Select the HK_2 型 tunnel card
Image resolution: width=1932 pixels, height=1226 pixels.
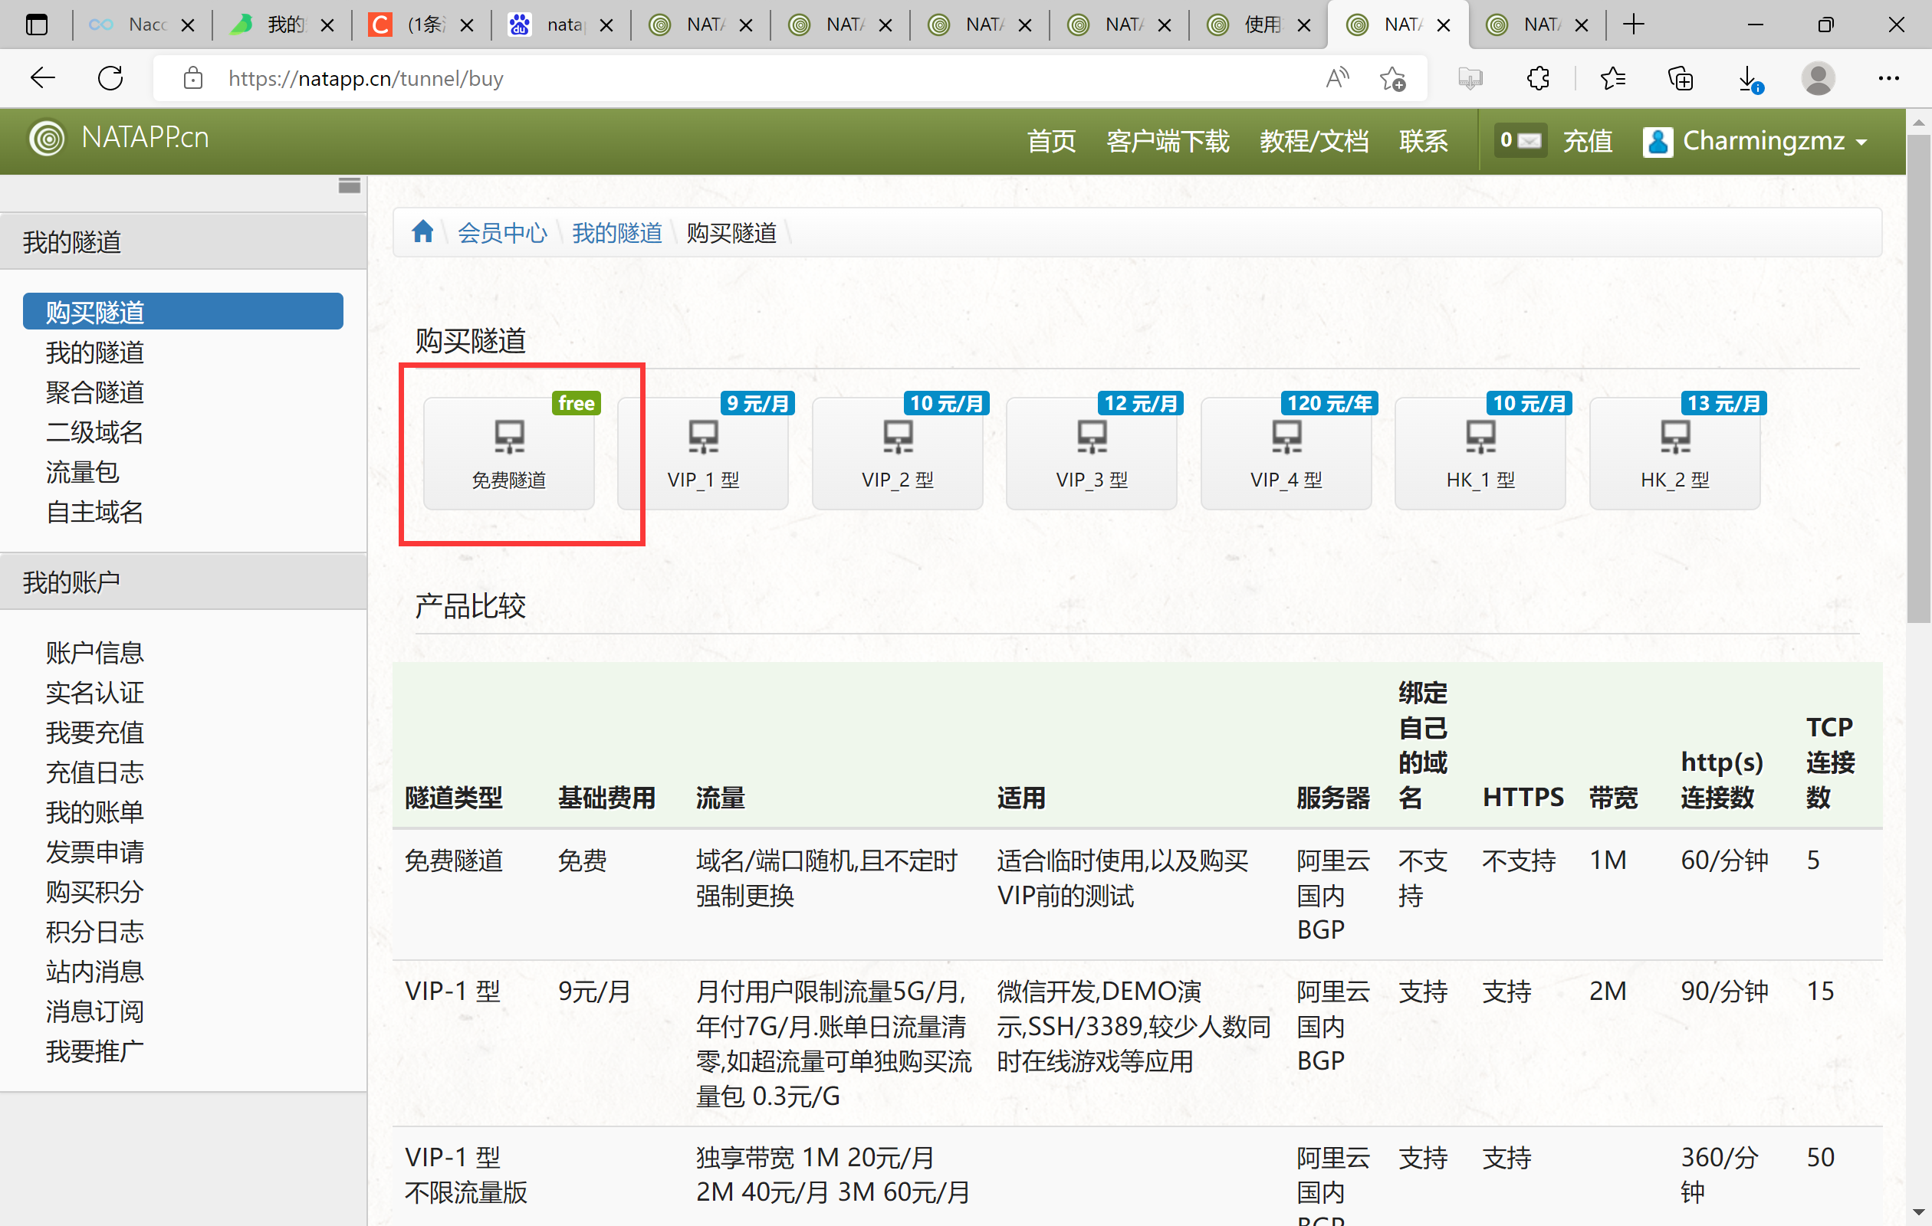point(1674,454)
